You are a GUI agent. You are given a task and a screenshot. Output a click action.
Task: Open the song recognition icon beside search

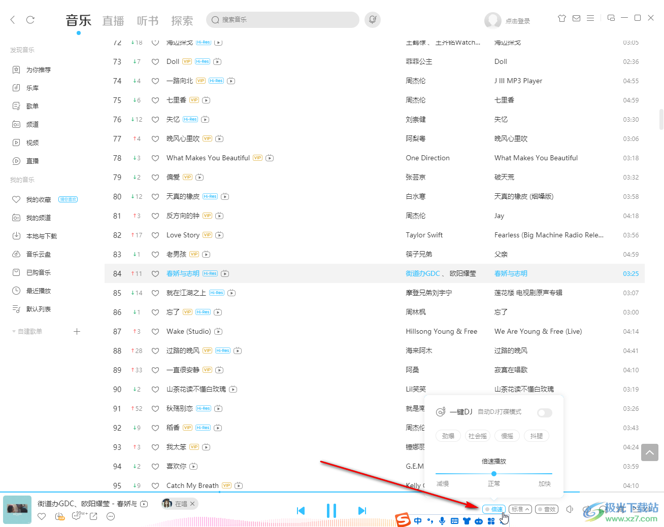coord(373,20)
